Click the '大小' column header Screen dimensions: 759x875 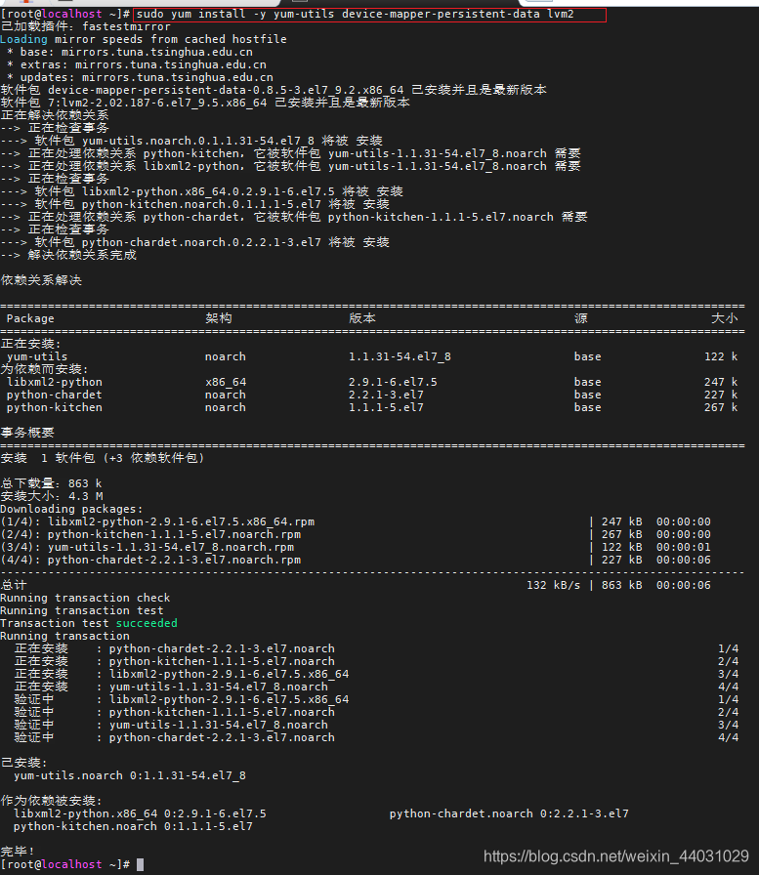click(x=725, y=318)
